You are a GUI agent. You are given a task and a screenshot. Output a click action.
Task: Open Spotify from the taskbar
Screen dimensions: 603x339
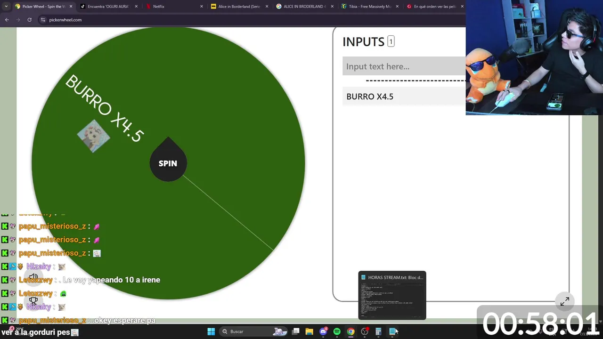coord(337,331)
